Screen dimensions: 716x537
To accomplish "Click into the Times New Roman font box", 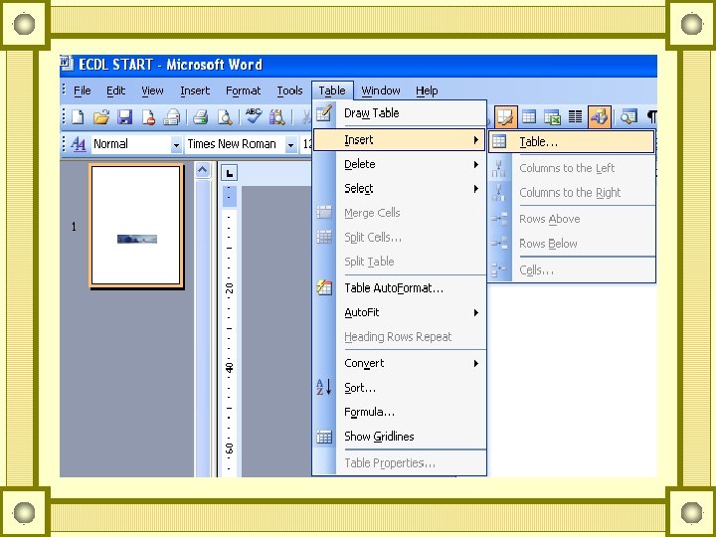I will tap(235, 145).
